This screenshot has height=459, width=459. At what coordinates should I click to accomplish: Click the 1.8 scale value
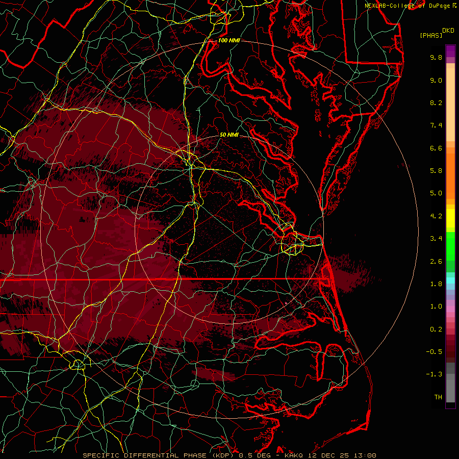coord(436,284)
